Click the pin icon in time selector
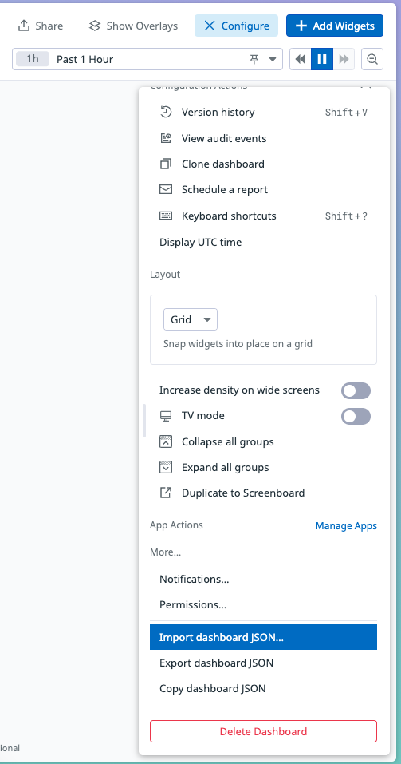 tap(254, 59)
